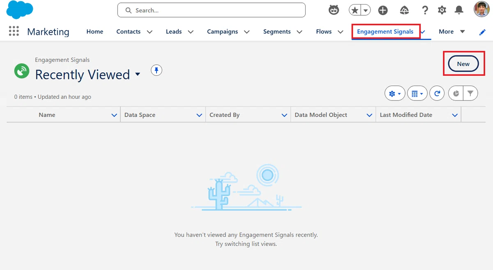
Task: Open the Leads tab
Action: point(174,32)
